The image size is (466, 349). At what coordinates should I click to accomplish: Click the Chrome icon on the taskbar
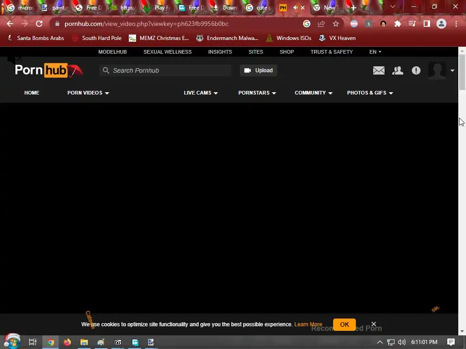51,342
